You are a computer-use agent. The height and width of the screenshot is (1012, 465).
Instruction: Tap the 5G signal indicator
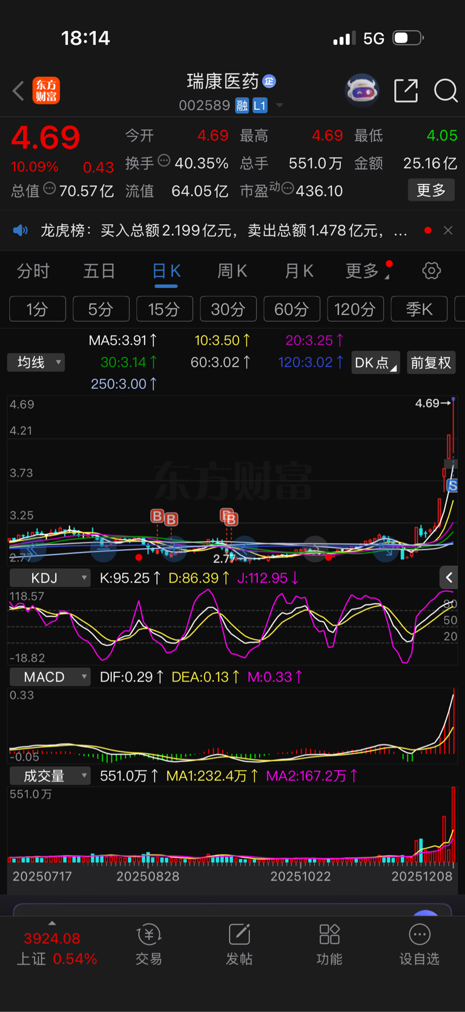coord(374,39)
